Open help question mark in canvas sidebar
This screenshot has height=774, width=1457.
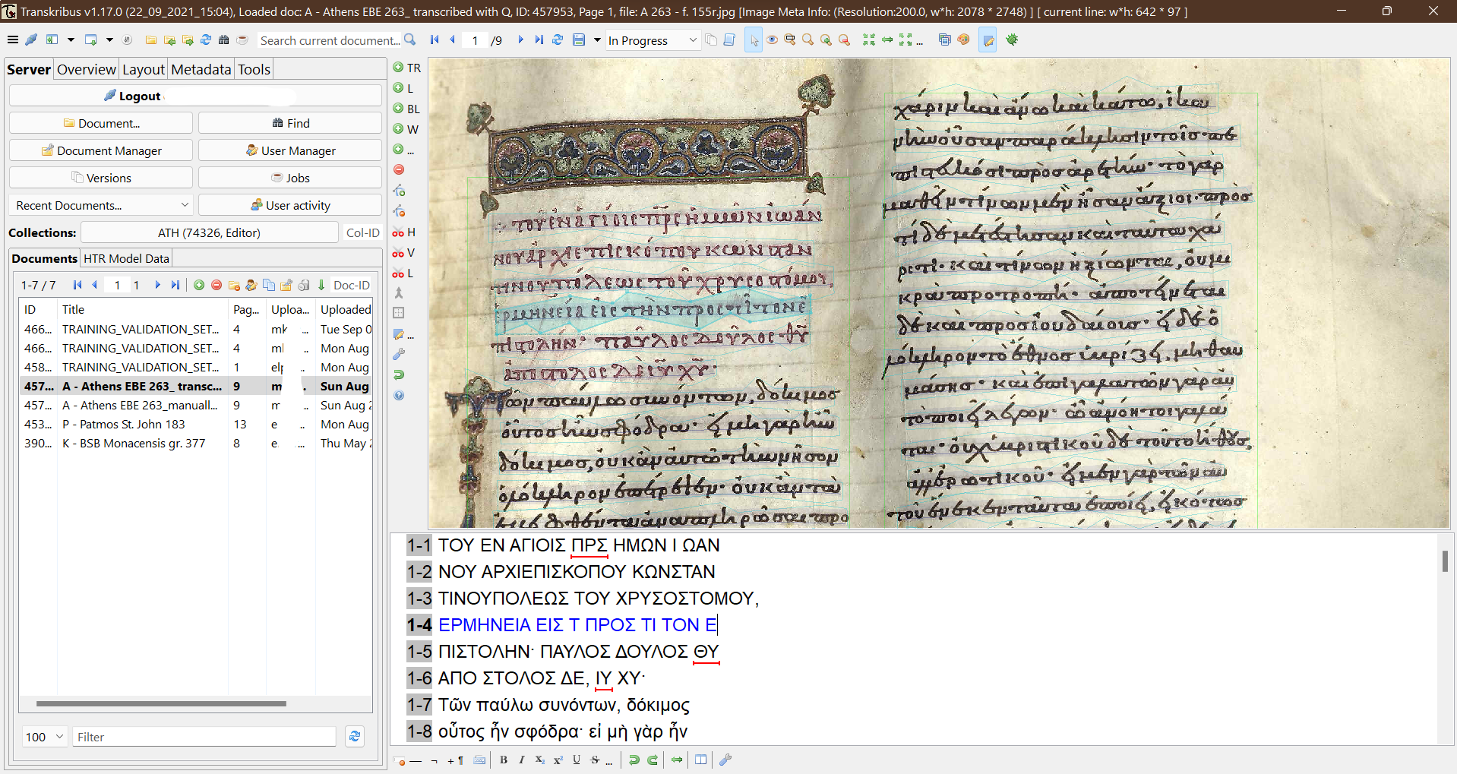[399, 396]
